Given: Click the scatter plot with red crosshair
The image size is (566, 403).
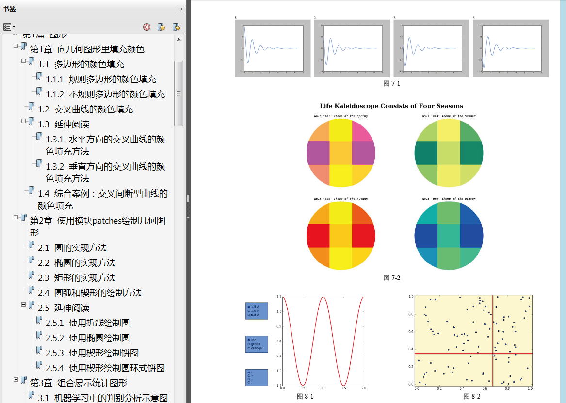Looking at the screenshot, I should point(473,341).
